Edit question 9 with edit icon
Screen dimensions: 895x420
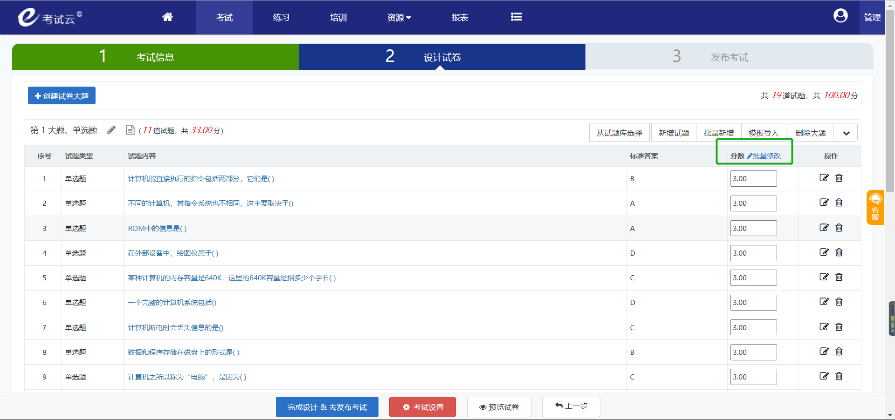(x=824, y=376)
